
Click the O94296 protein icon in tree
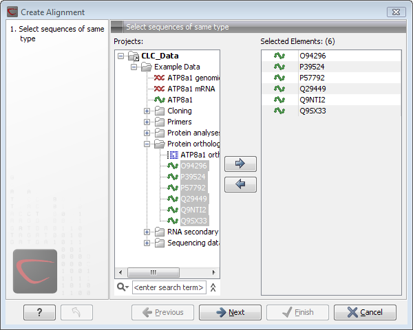173,166
